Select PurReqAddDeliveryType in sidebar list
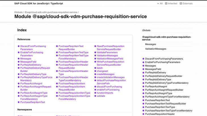207x116 pixels. pyautogui.click(x=158, y=80)
